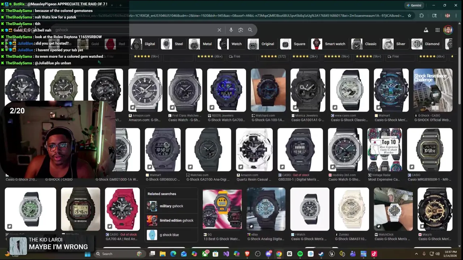Open Google Lens image search icon

241,30
